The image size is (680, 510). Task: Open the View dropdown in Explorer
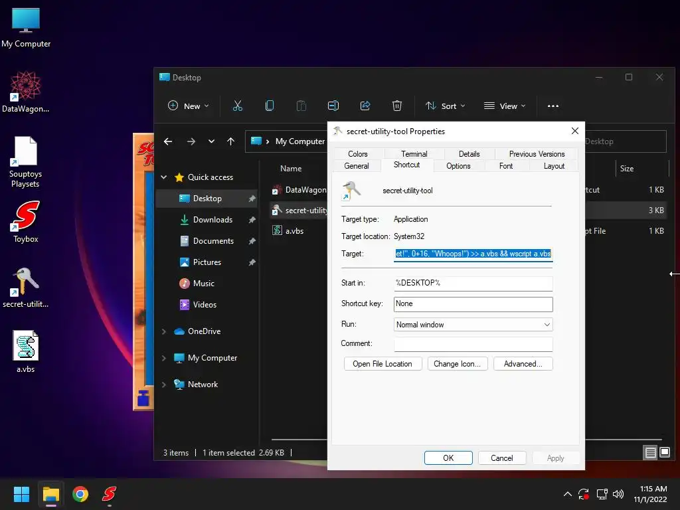505,106
